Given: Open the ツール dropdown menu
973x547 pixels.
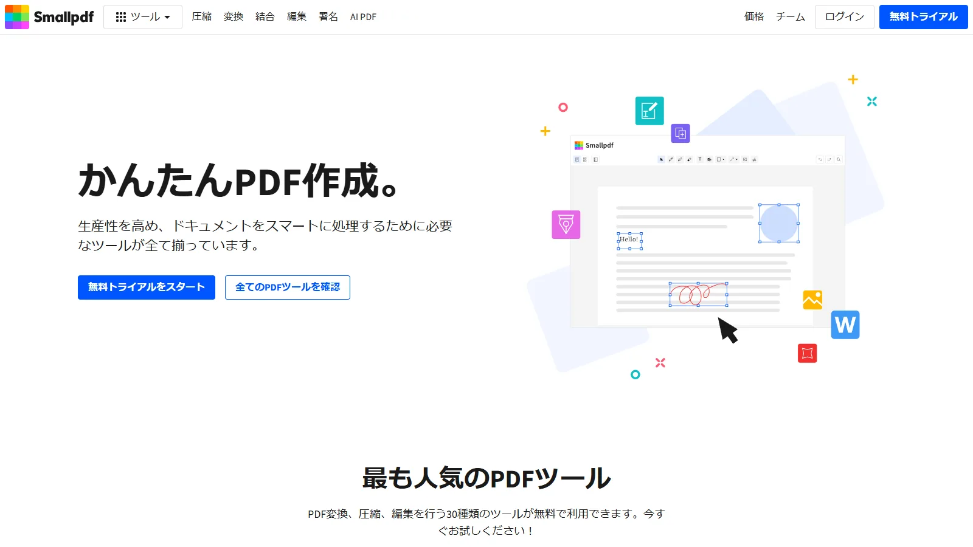Looking at the screenshot, I should pyautogui.click(x=143, y=17).
